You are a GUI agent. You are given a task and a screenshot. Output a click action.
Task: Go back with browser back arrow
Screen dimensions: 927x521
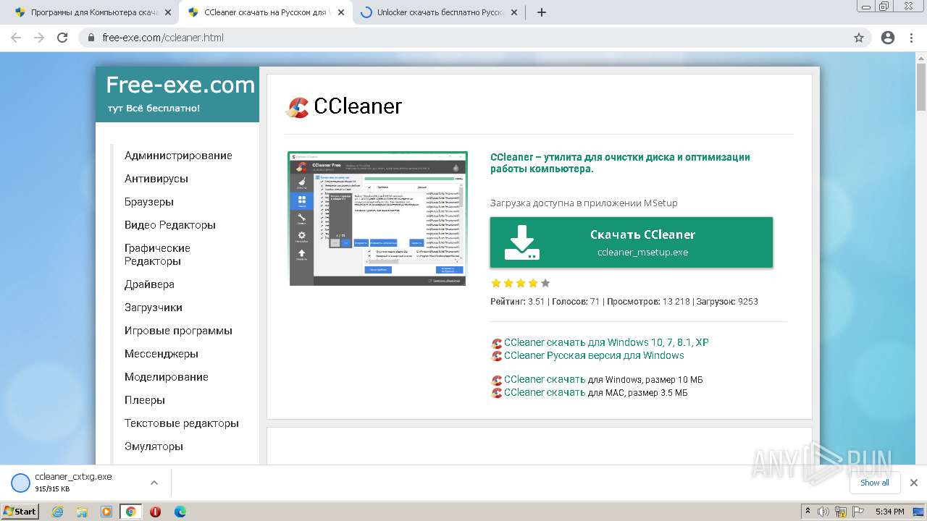point(16,38)
